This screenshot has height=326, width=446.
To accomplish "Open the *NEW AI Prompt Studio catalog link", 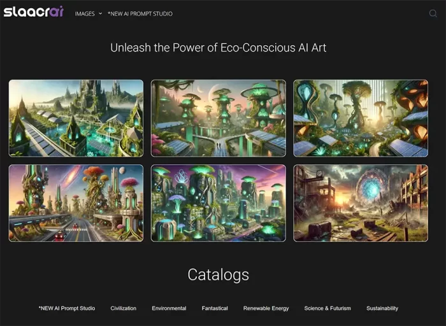I will point(67,308).
